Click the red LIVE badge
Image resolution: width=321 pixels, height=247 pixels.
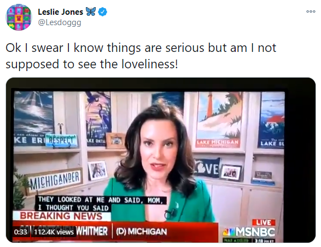264,222
